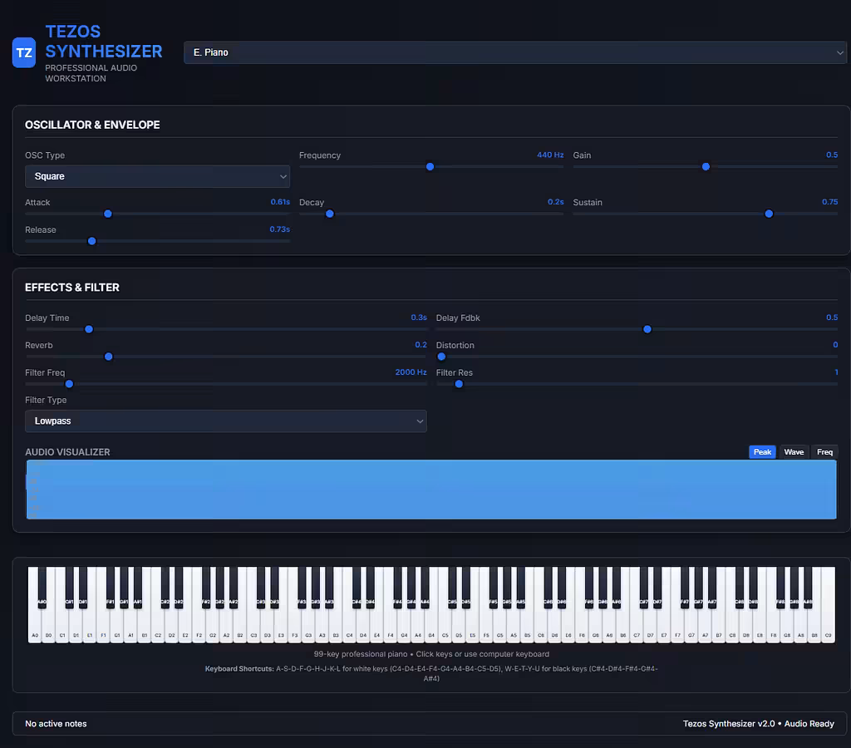Viewport: 851px width, 748px height.
Task: Play the C#5 black piano key
Action: point(452,586)
